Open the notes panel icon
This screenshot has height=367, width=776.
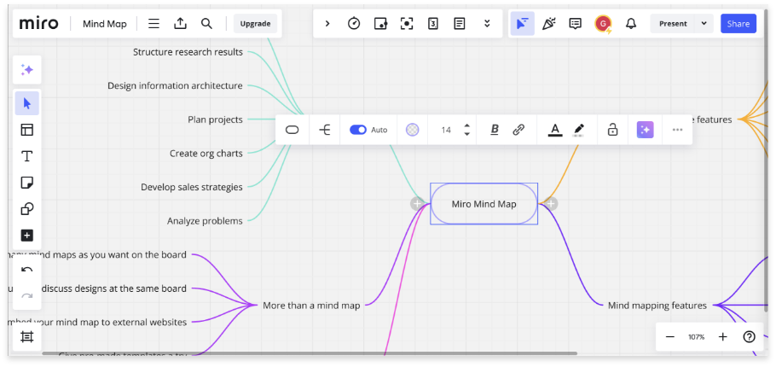point(460,23)
